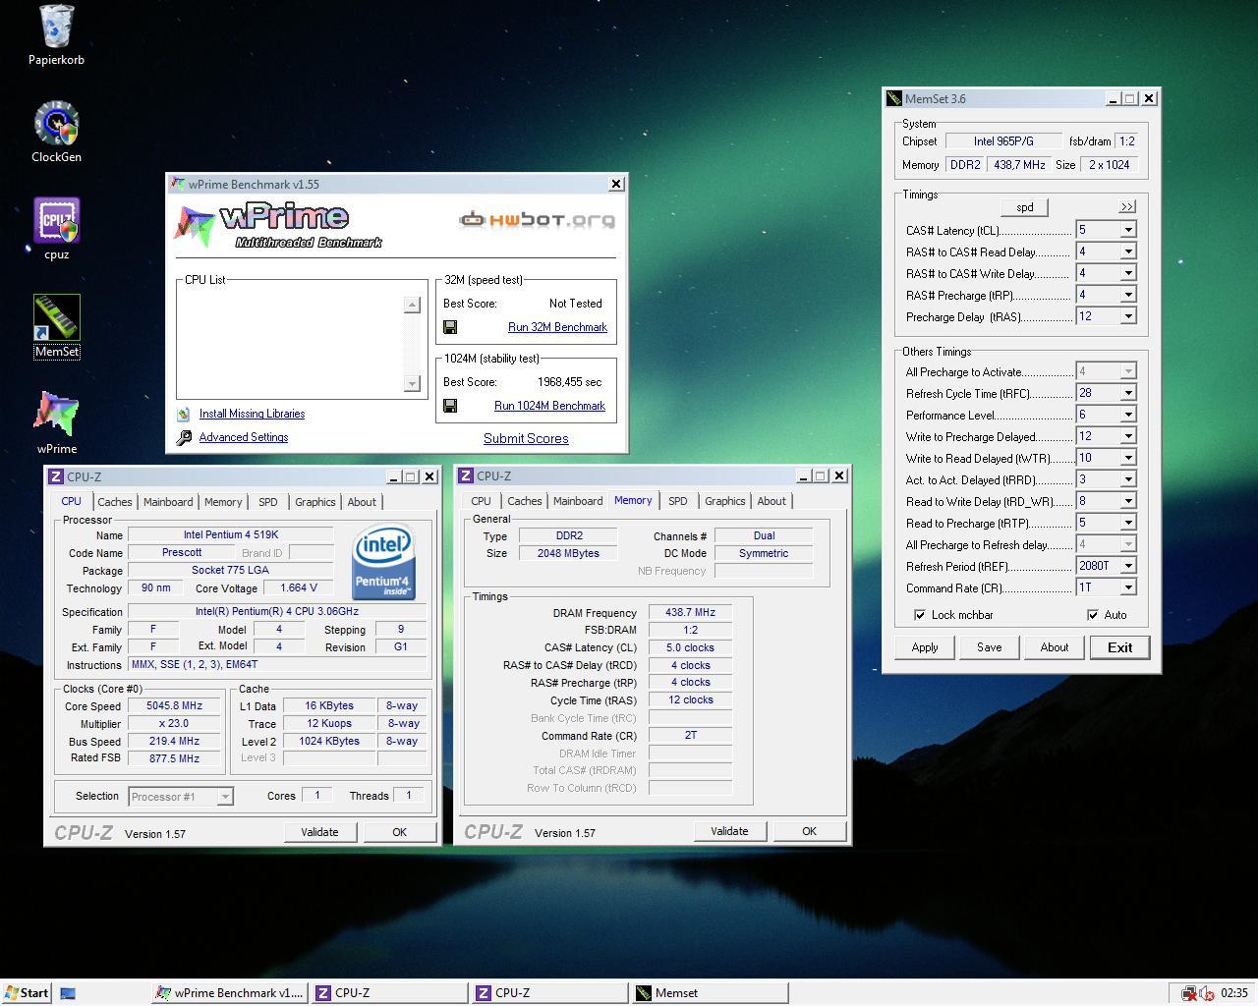The height and width of the screenshot is (1006, 1258).
Task: Click Save in MemSet
Action: 990,647
